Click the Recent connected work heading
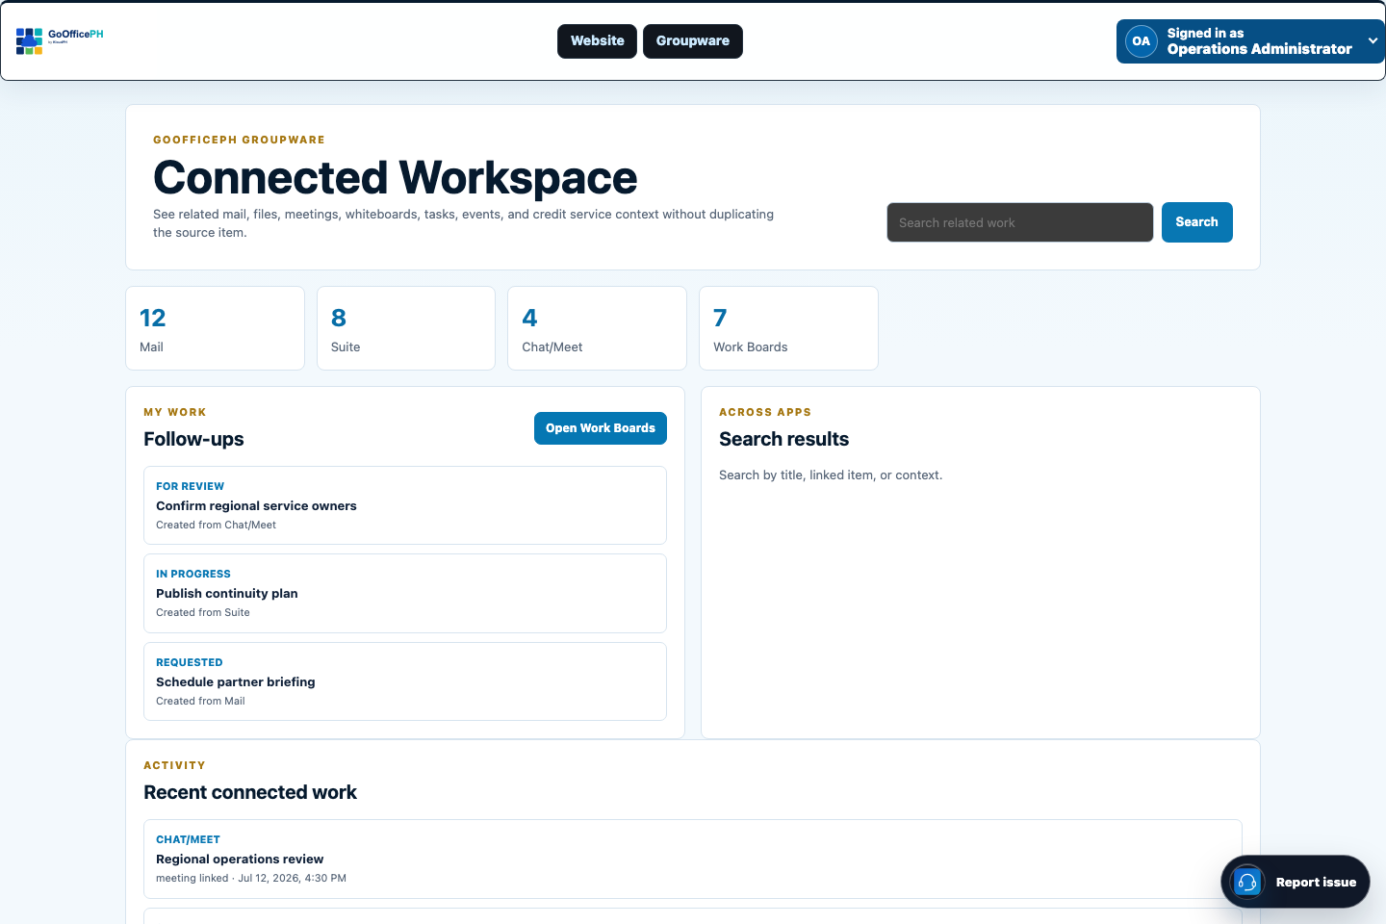Viewport: 1386px width, 924px height. pyautogui.click(x=250, y=792)
